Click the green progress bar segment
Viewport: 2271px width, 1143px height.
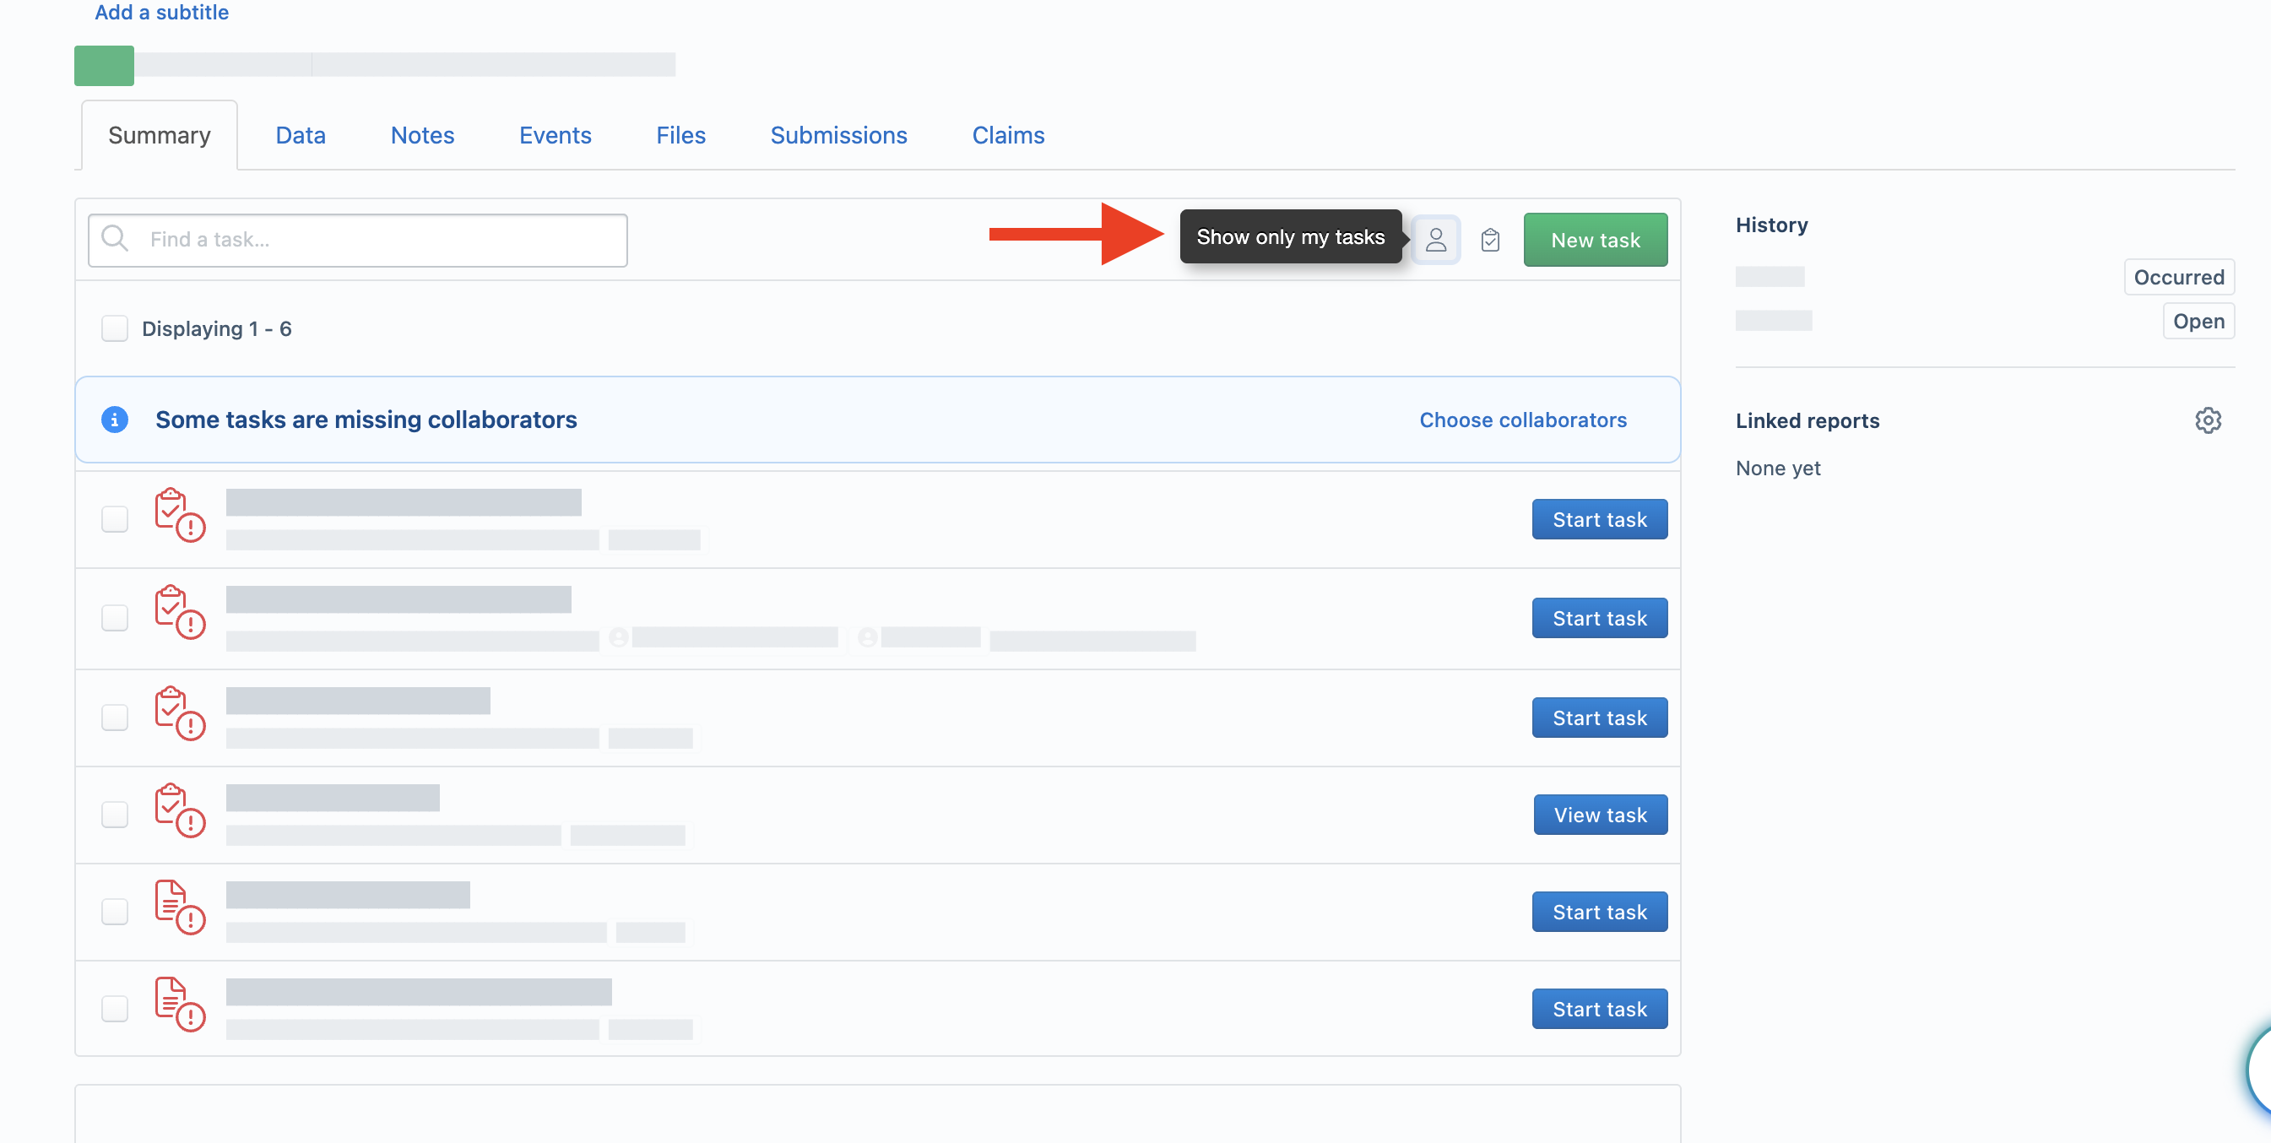tap(104, 65)
